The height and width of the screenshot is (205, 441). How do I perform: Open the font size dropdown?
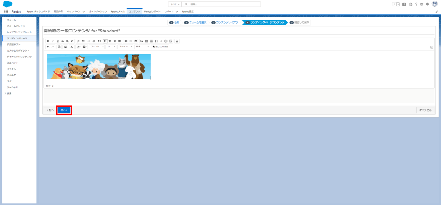coord(111,47)
